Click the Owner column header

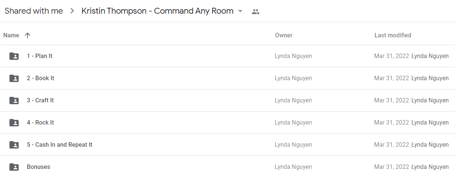pos(284,35)
